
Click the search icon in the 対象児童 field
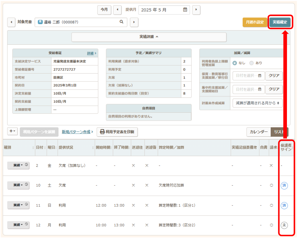pos(121,22)
